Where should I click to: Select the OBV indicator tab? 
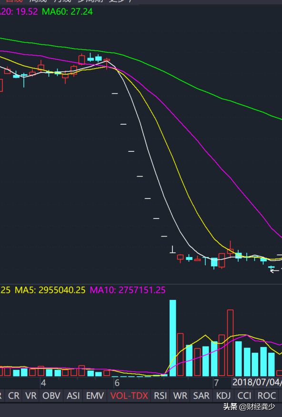coord(51,396)
